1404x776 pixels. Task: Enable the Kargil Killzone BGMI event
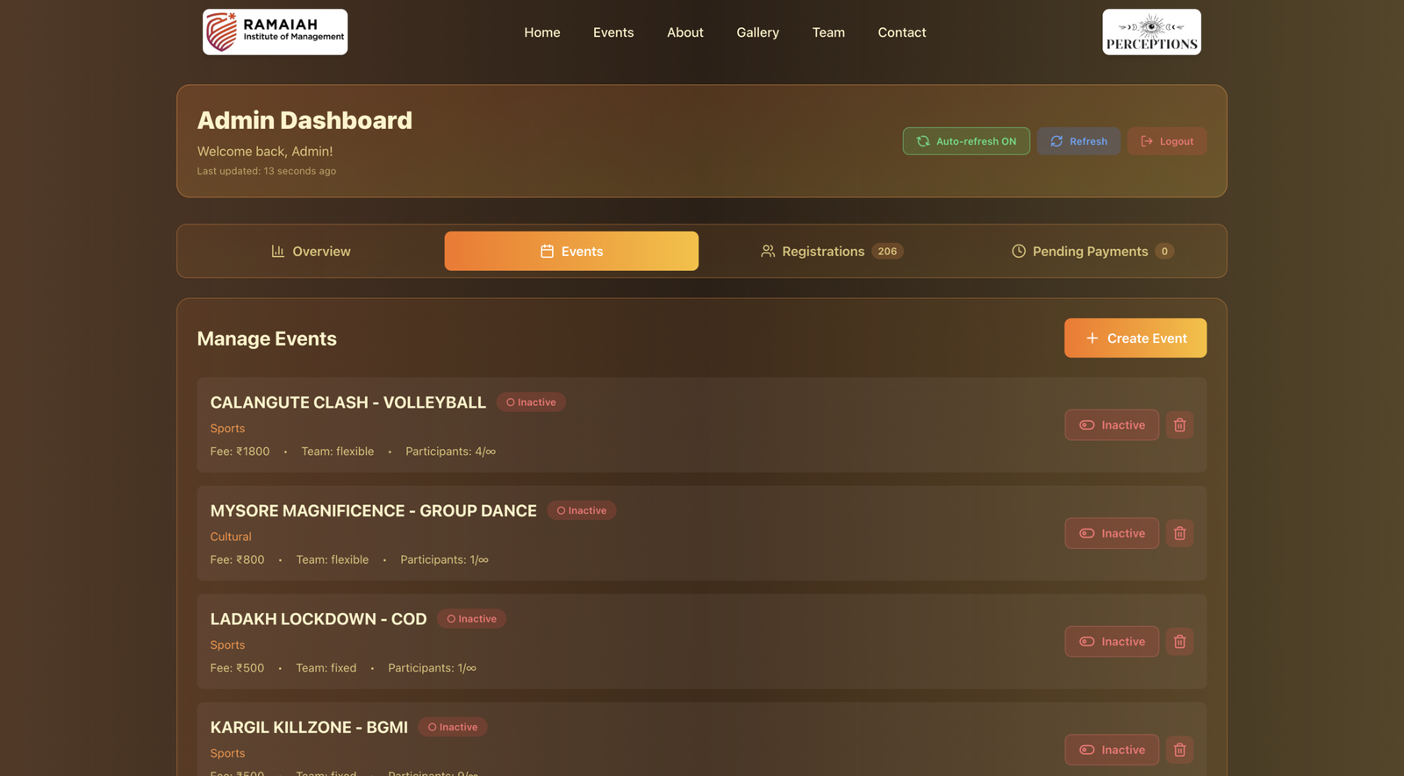[x=1111, y=750]
